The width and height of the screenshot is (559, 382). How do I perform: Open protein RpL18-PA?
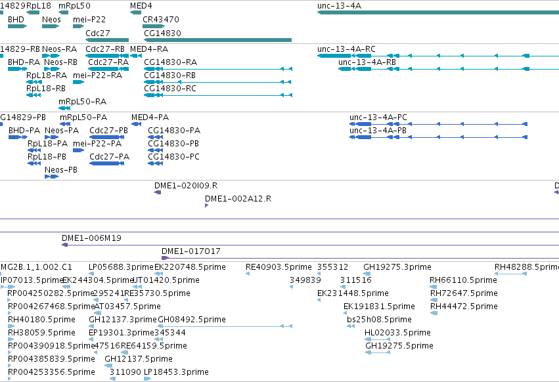coord(34,150)
